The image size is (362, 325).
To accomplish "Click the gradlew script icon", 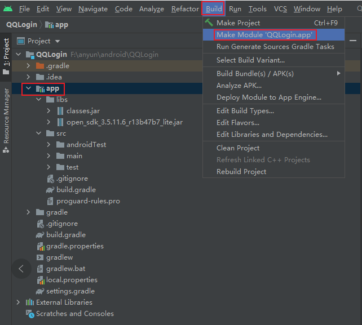I will click(40, 257).
